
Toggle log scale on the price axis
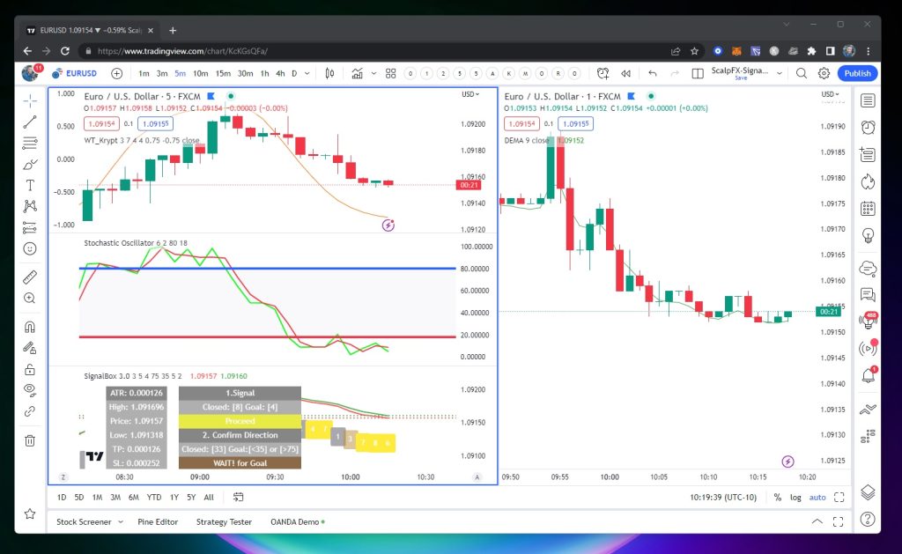click(795, 498)
